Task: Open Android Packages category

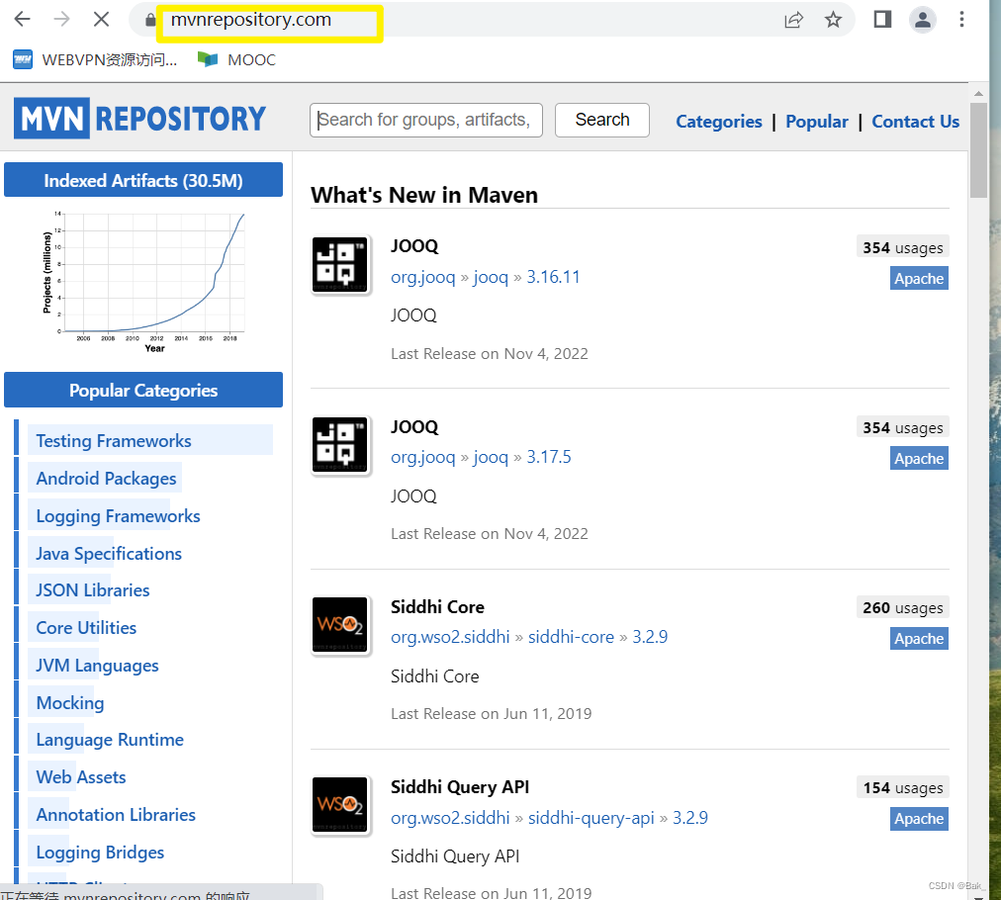Action: (x=106, y=479)
